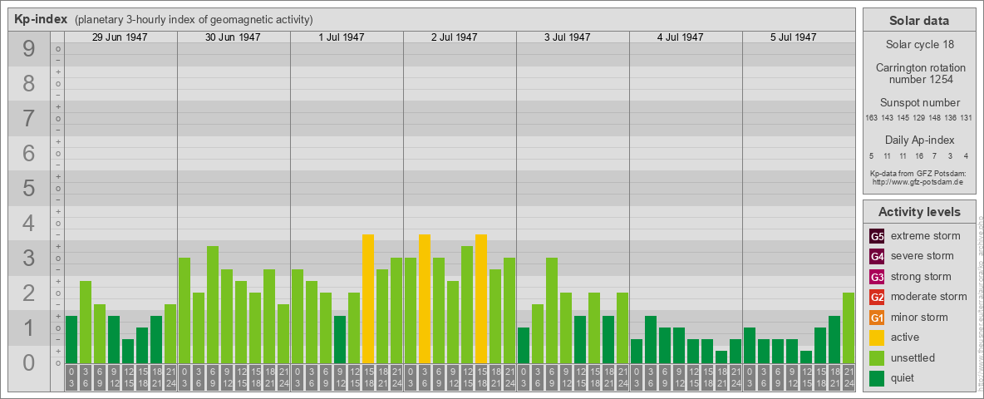
Task: Select the '5 Jul 1947' date header
Action: coord(793,37)
